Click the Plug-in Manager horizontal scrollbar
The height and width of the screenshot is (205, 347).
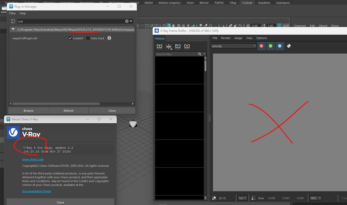[56, 104]
